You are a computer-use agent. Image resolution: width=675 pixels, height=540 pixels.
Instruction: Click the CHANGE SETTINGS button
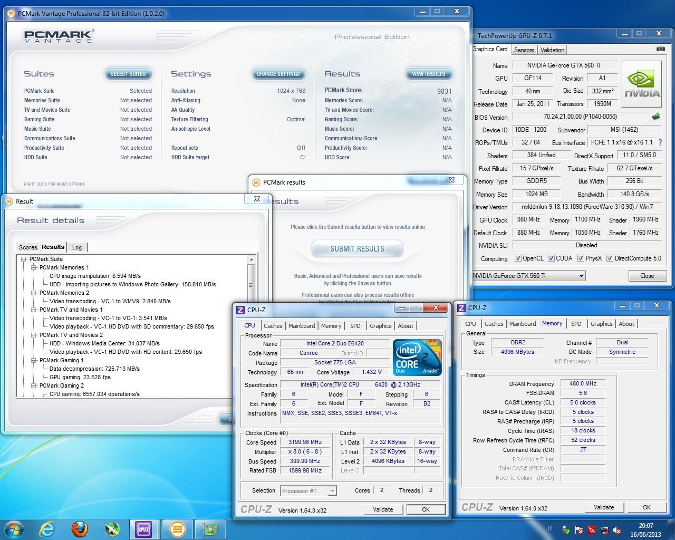click(x=278, y=74)
